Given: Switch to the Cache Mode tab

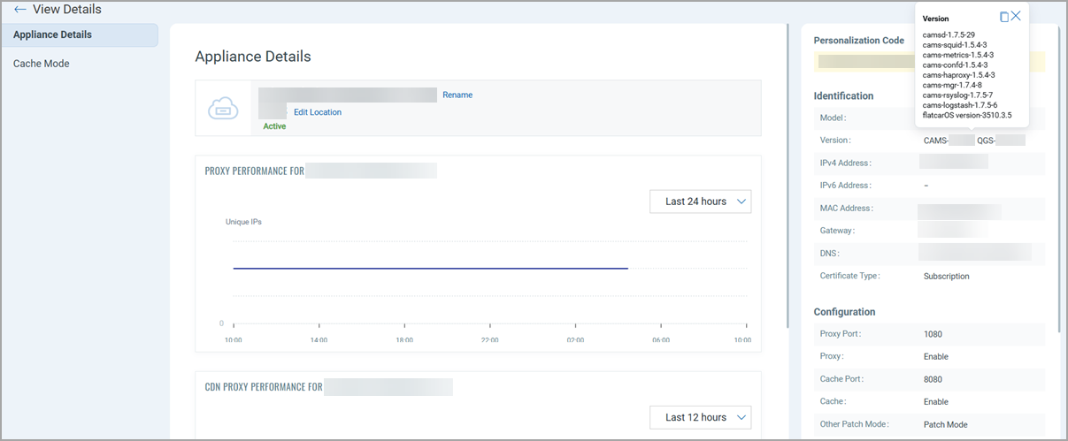Looking at the screenshot, I should 42,64.
